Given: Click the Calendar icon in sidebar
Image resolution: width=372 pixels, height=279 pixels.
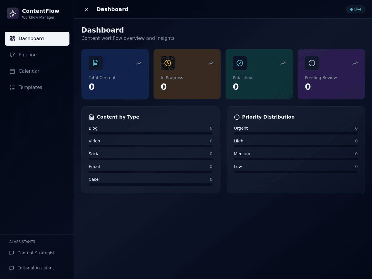Looking at the screenshot, I should [12, 71].
